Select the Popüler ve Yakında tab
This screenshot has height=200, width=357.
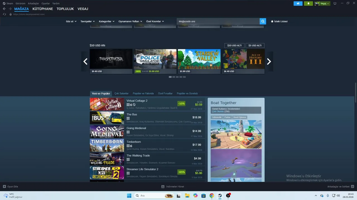pyautogui.click(x=143, y=94)
